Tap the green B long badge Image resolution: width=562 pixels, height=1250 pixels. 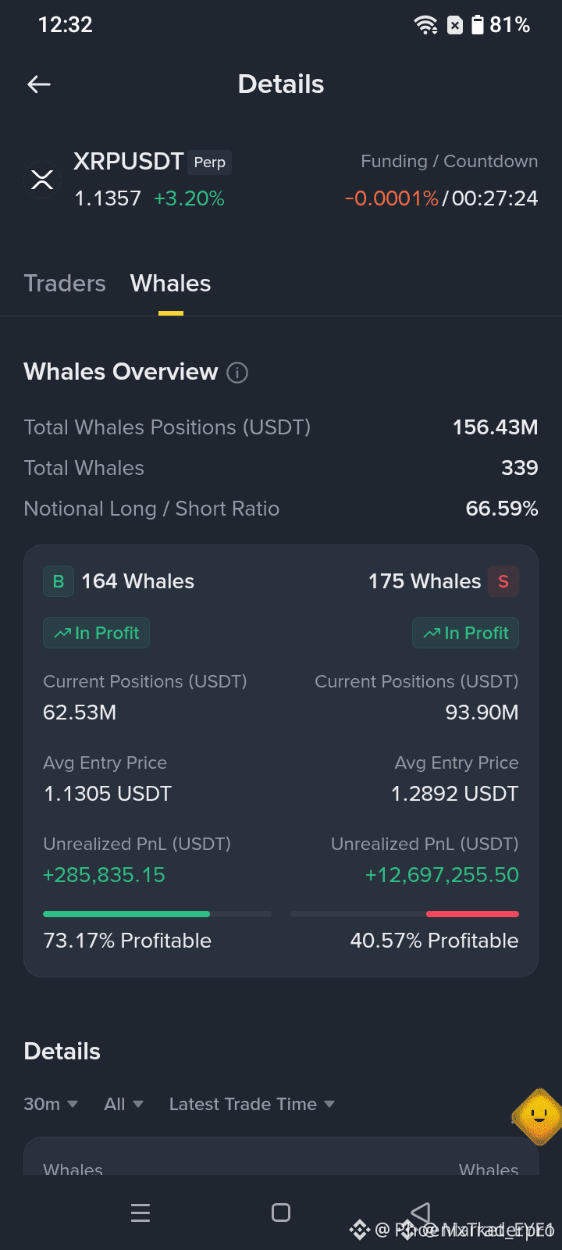click(x=59, y=581)
